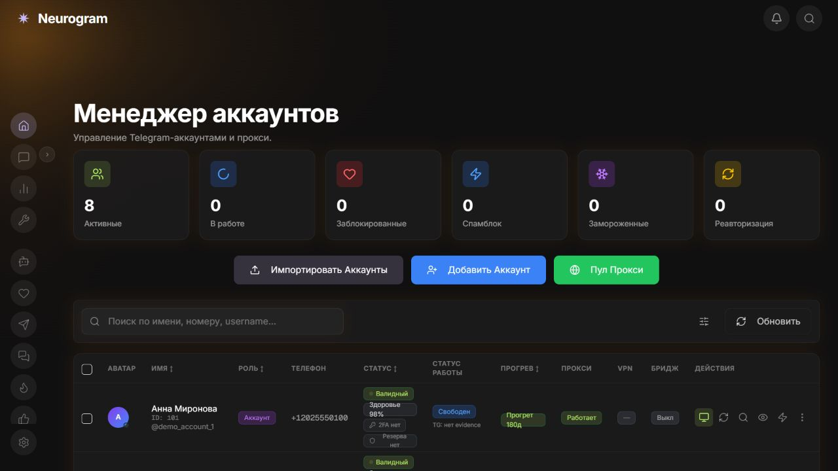Toggle the eye icon in Анна Миронова's row
The image size is (838, 471).
(763, 417)
